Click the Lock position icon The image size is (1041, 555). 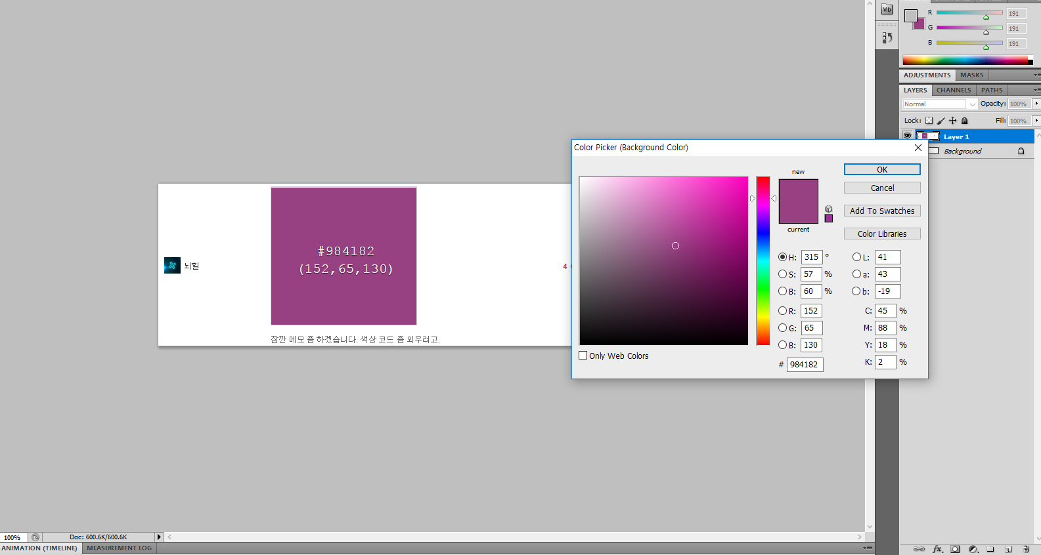click(x=952, y=121)
